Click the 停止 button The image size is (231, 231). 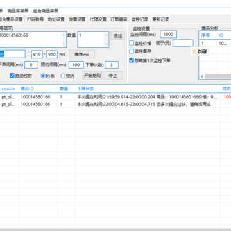(113, 76)
